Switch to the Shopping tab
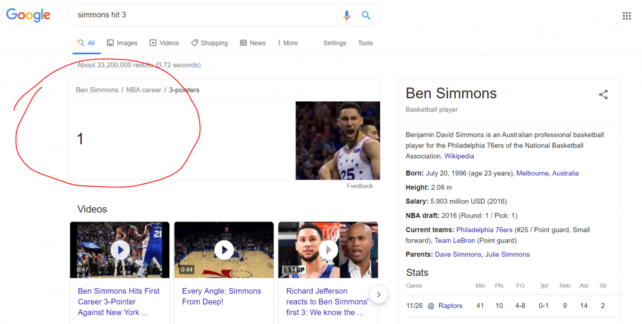The width and height of the screenshot is (642, 324). click(209, 43)
